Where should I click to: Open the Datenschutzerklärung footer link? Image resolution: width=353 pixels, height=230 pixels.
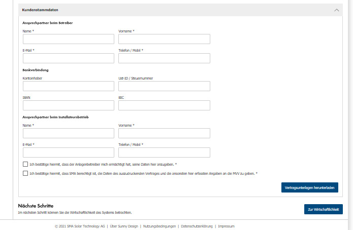[x=197, y=226]
